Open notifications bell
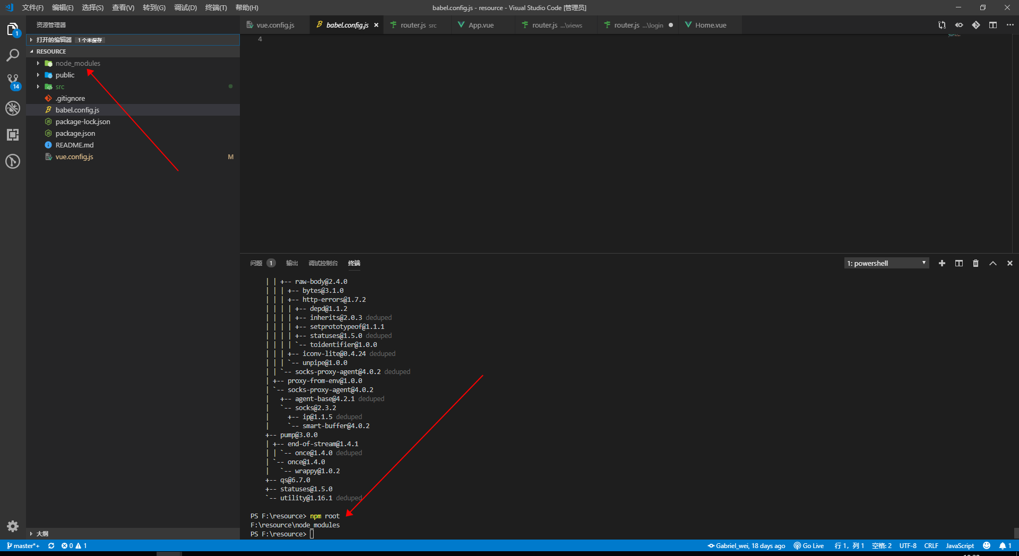 [x=1005, y=545]
